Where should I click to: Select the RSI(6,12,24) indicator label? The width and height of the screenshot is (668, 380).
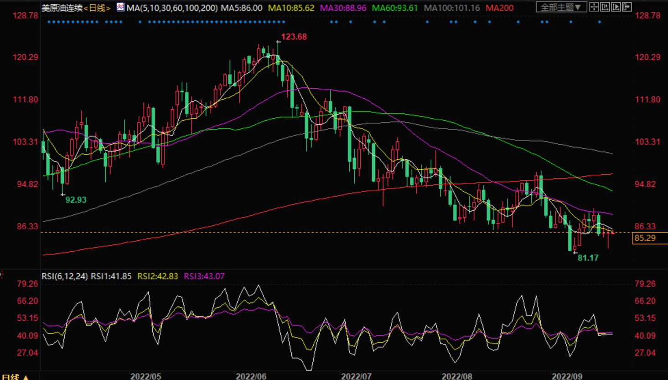65,276
